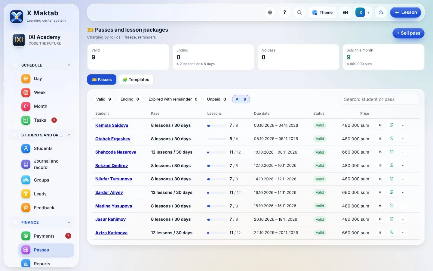Click the globe icon in top bar
Viewport: 433px width, 271px height.
[x=270, y=12]
